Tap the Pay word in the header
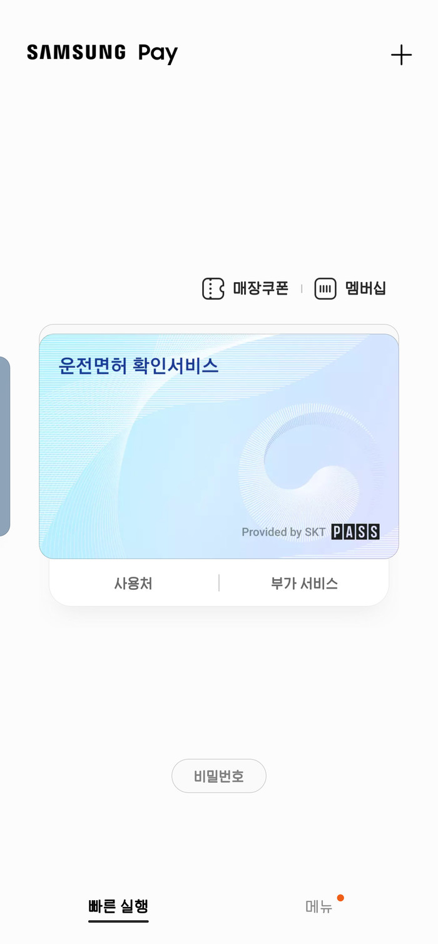This screenshot has height=944, width=438. pos(158,54)
